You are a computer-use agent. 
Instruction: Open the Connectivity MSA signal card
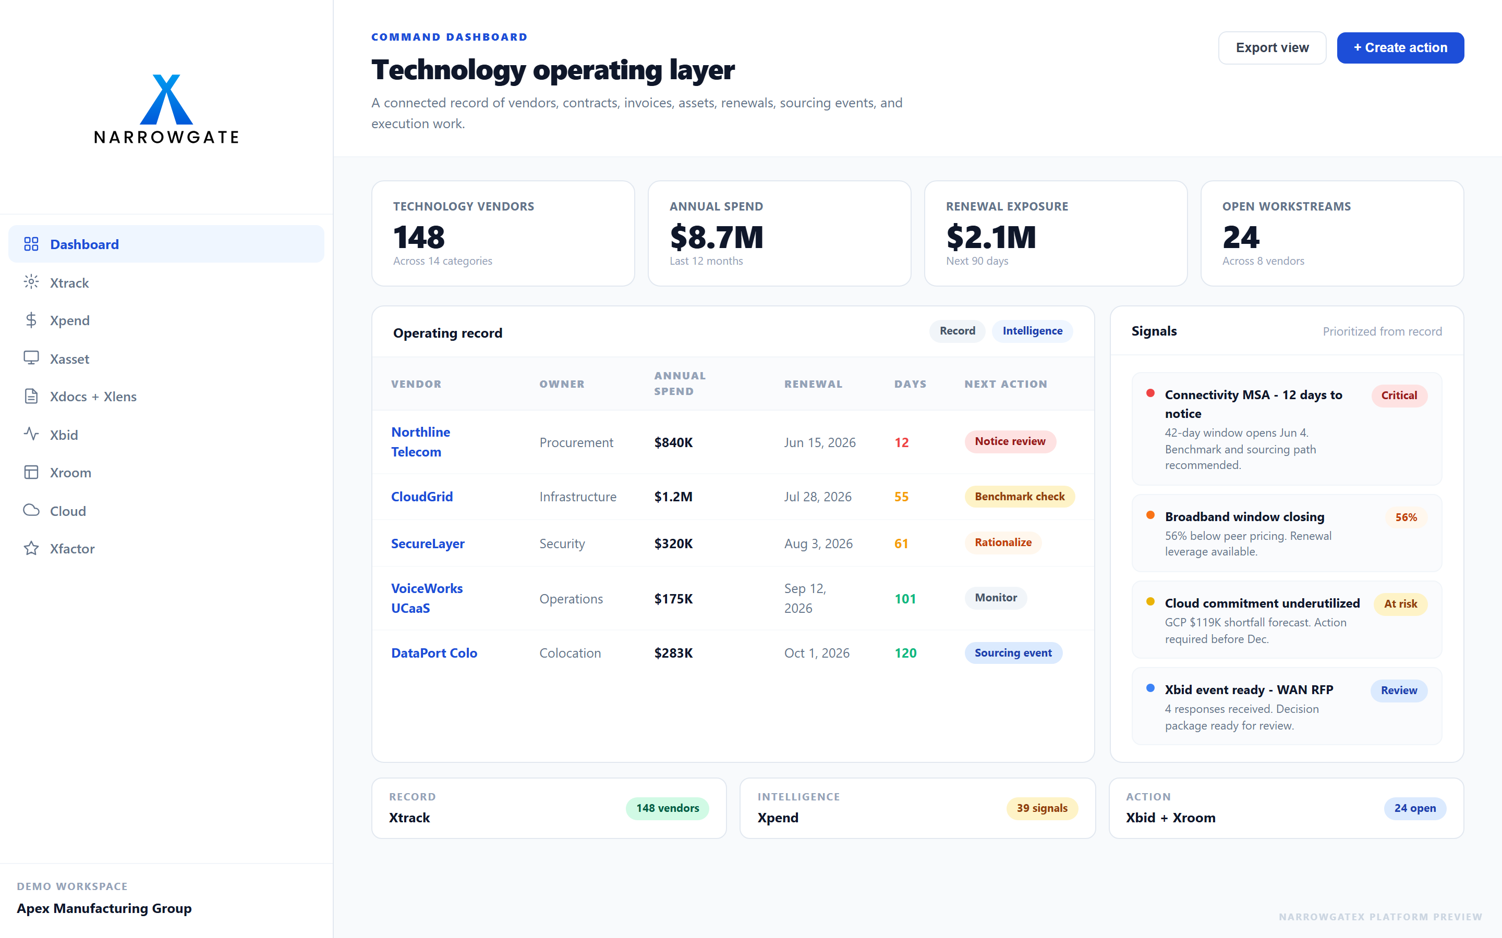(x=1287, y=429)
